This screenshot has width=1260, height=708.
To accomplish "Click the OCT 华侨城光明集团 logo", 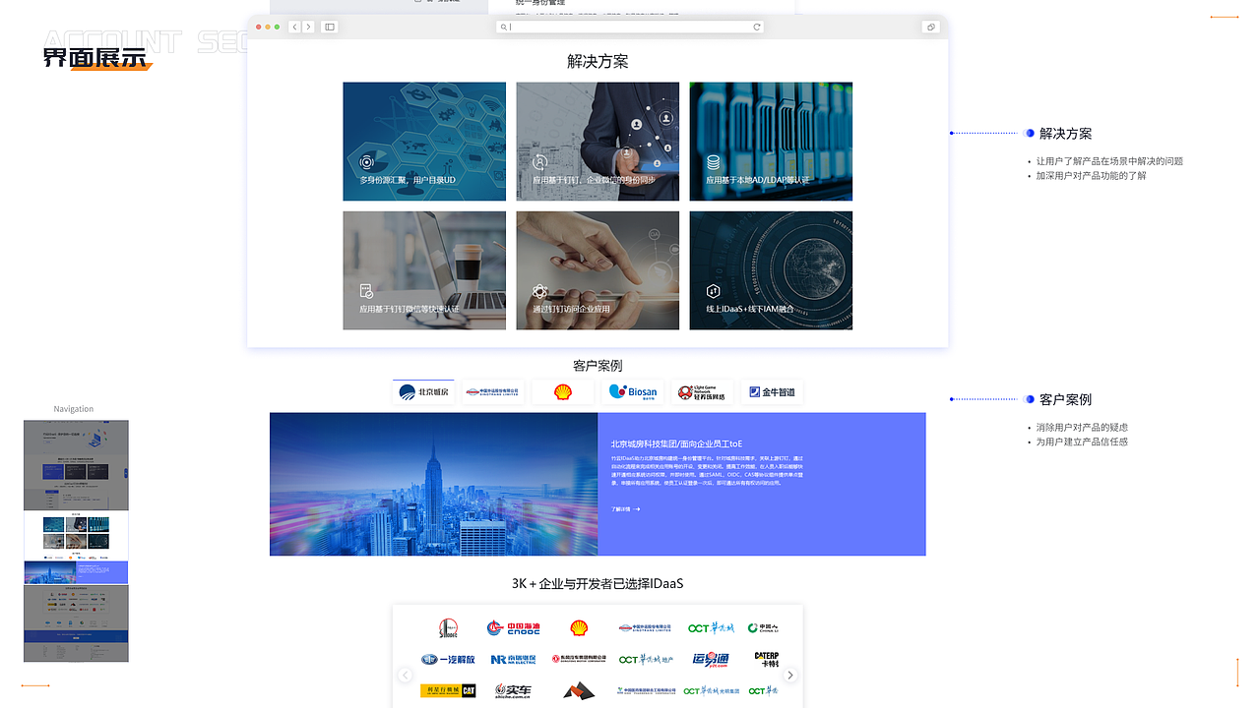I will 711,691.
